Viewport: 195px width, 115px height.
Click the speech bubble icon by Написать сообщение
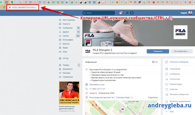point(167,62)
